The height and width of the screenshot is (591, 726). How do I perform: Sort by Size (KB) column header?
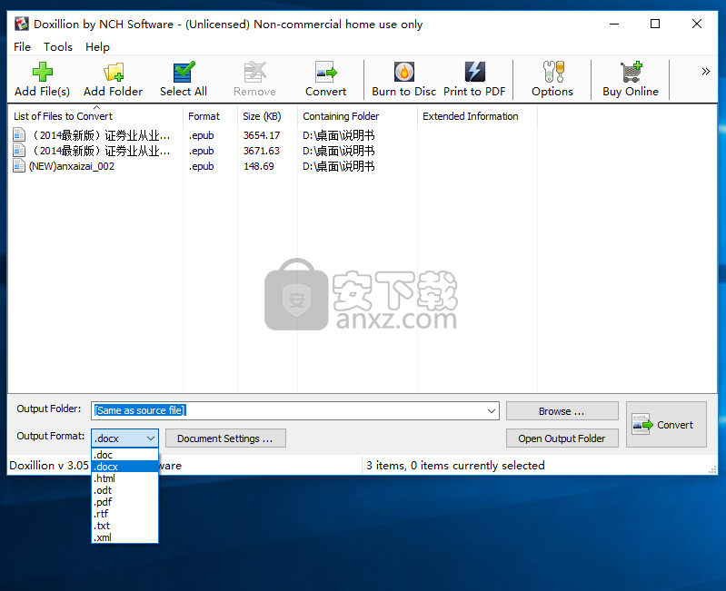coord(267,116)
